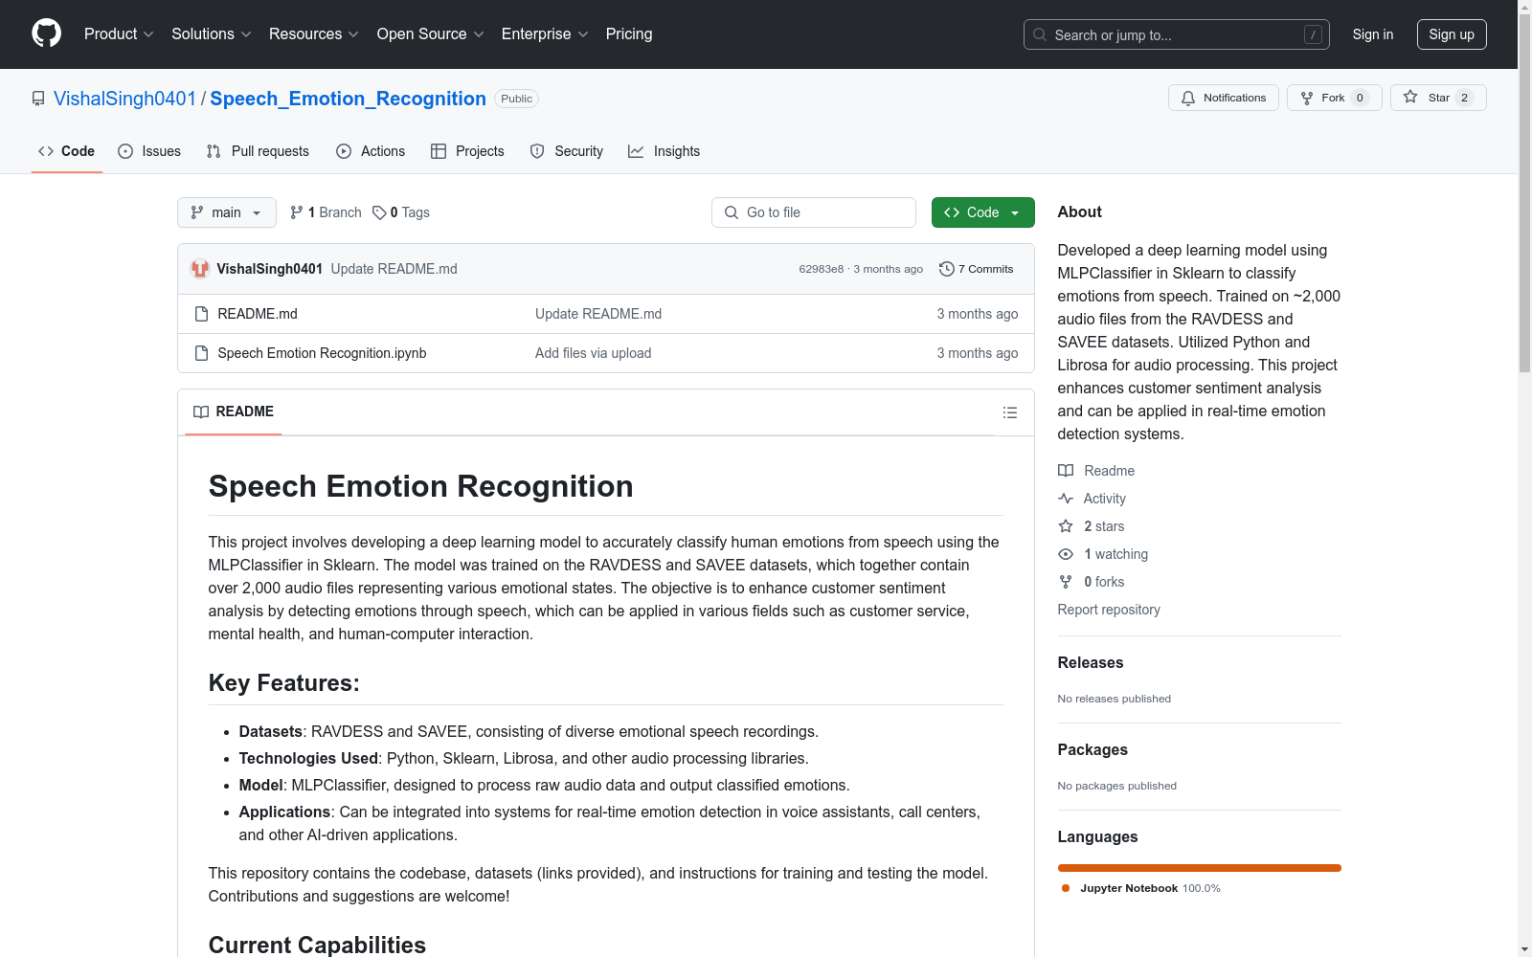The image size is (1532, 957).
Task: Go to the GitHub homepage logo
Action: coord(46,33)
